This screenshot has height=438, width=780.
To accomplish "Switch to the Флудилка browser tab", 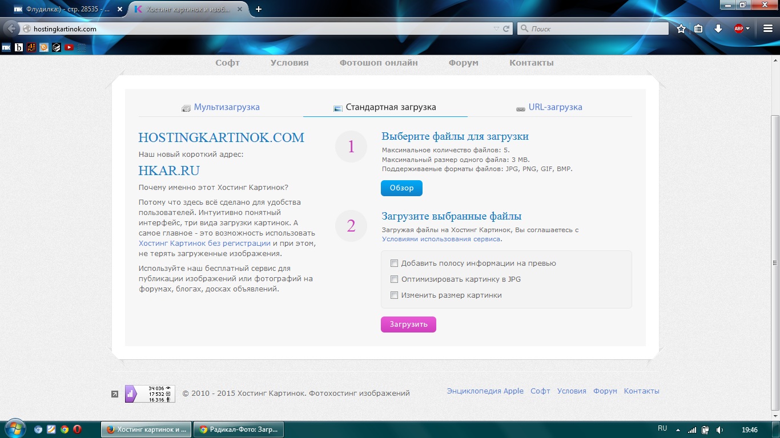I will point(69,9).
